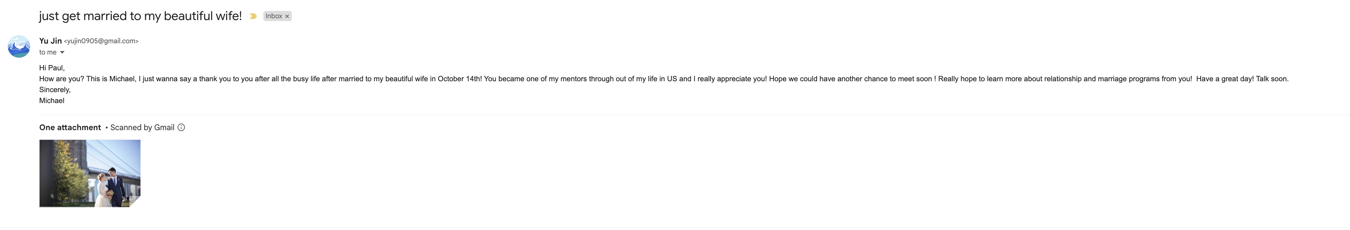Expand recipient details arrow beside "to me"
The height and width of the screenshot is (230, 1350).
pyautogui.click(x=62, y=52)
